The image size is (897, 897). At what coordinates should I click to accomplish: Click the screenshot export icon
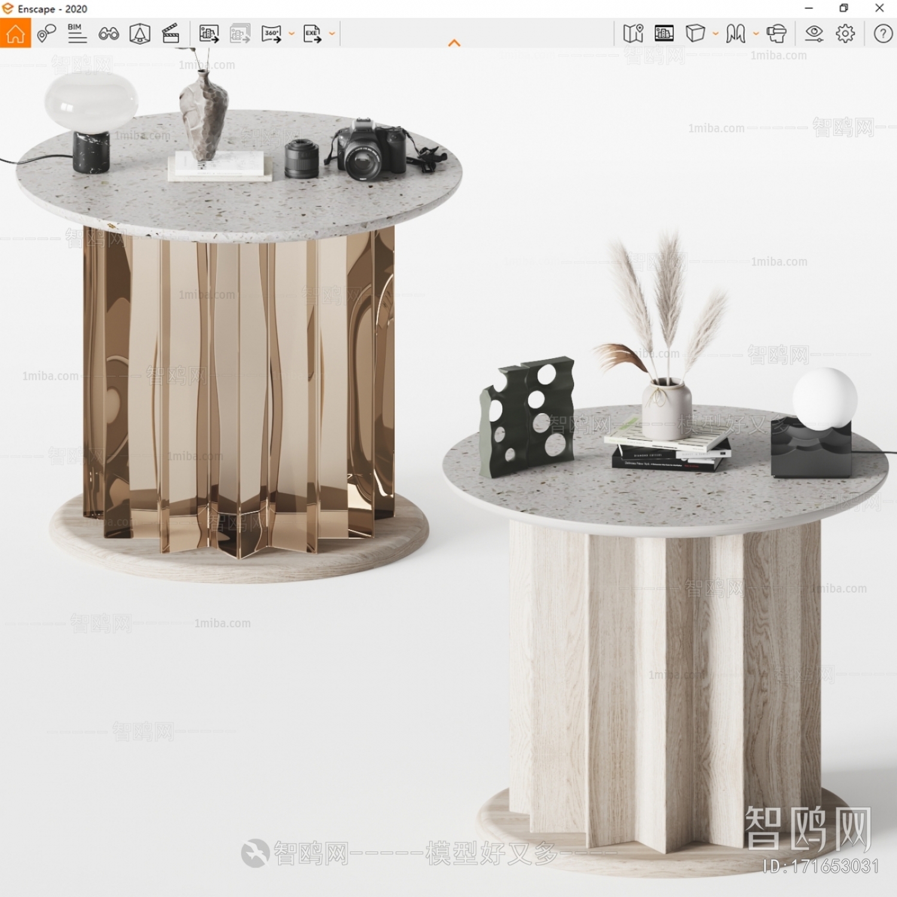pos(209,33)
